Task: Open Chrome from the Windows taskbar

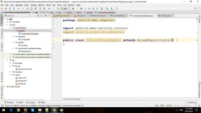Action: 18,110
